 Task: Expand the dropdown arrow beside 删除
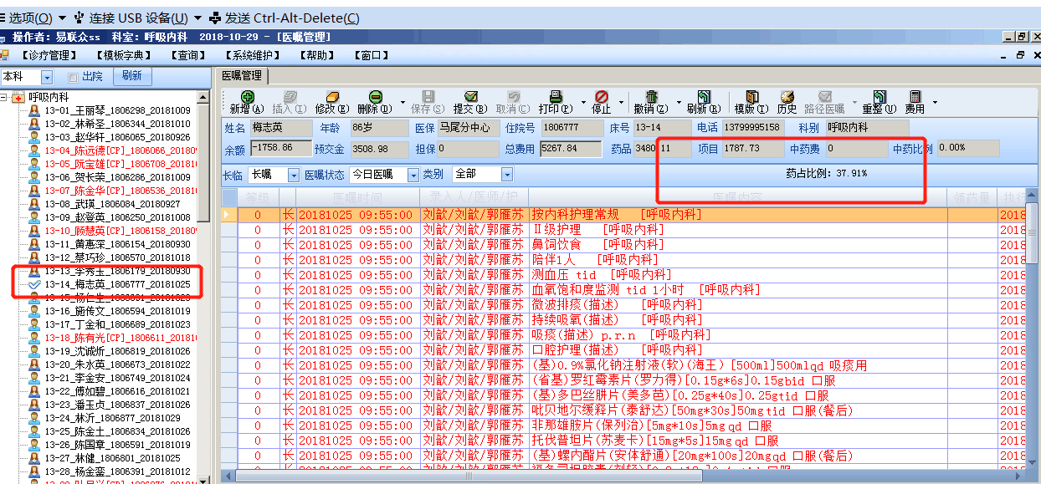tap(403, 103)
